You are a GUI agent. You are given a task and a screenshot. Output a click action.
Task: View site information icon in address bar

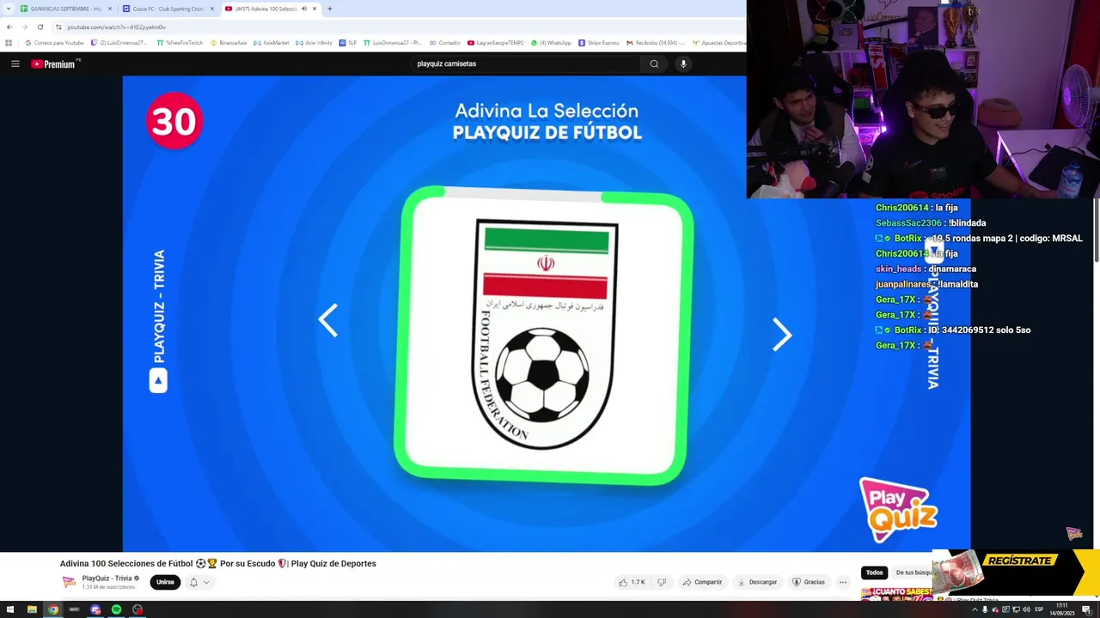click(x=58, y=27)
